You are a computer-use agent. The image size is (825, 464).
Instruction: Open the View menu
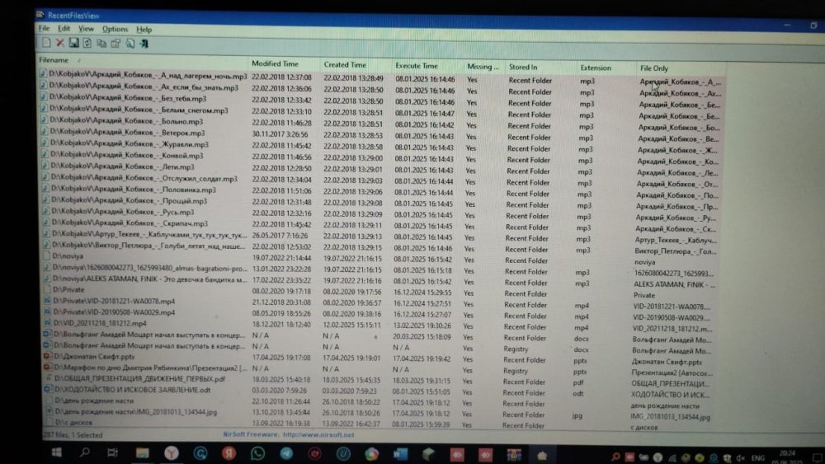pos(86,29)
